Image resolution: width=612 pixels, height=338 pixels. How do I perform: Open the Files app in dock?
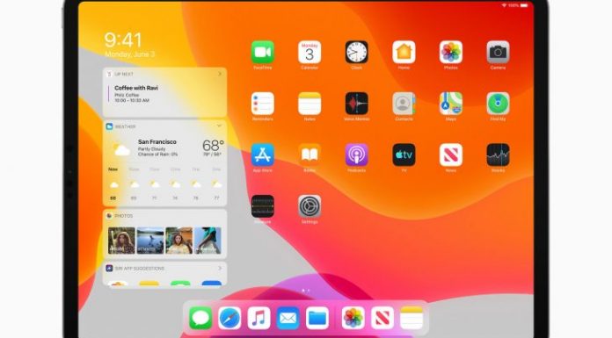point(317,318)
